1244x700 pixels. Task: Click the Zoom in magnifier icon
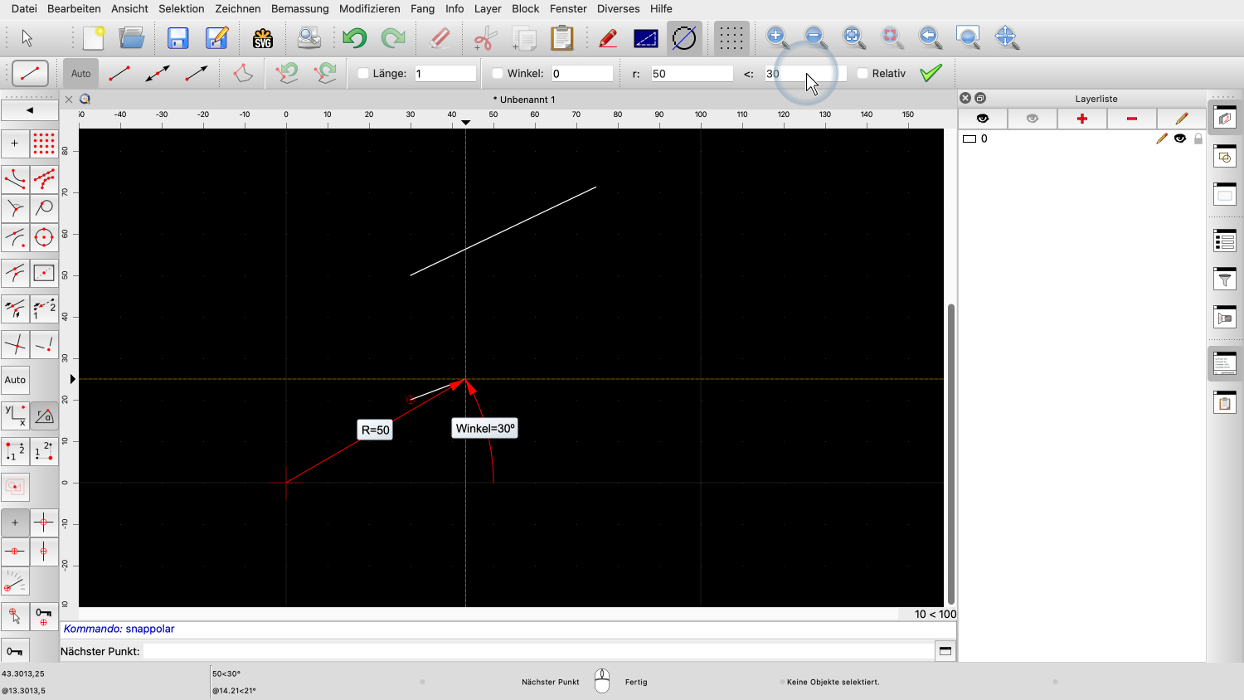point(777,37)
